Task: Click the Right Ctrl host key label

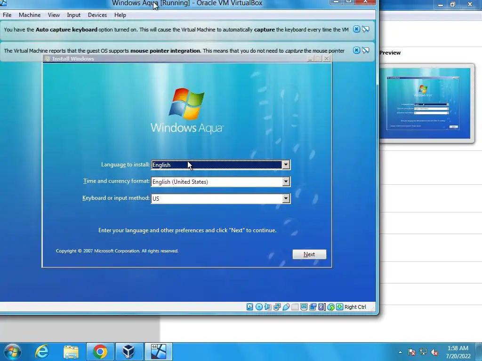Action: tap(355, 307)
